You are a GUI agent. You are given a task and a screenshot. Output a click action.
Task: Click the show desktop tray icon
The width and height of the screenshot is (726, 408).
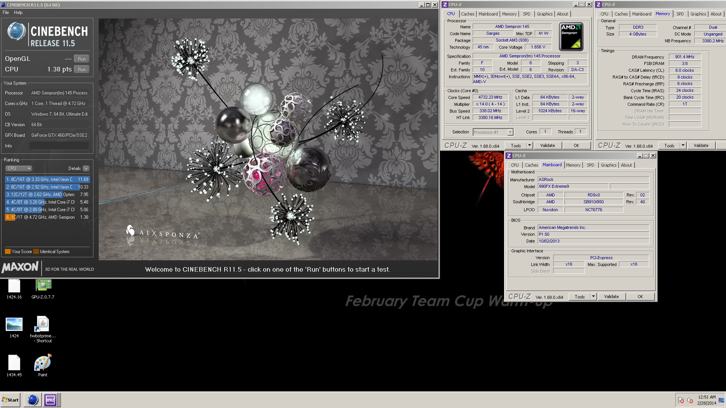[x=722, y=400]
